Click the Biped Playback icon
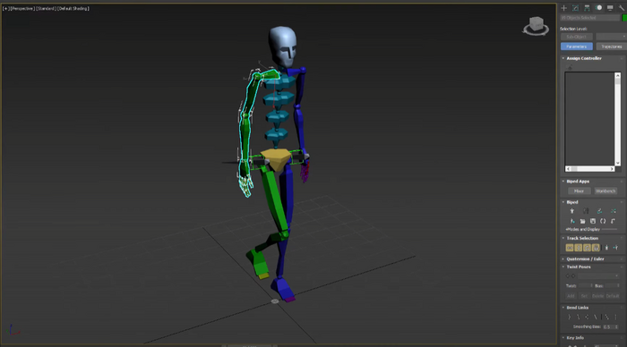627x347 pixels. (572, 221)
